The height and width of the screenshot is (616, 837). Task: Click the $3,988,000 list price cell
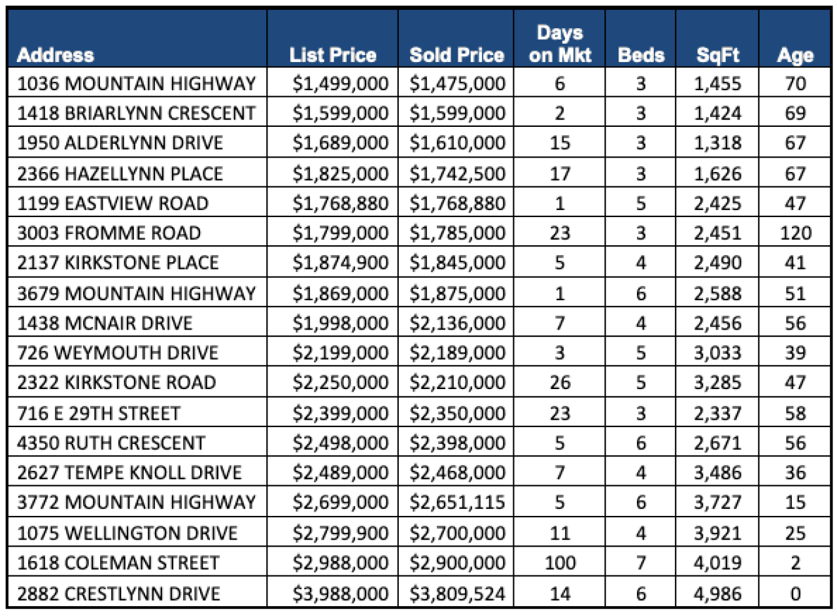(x=340, y=593)
